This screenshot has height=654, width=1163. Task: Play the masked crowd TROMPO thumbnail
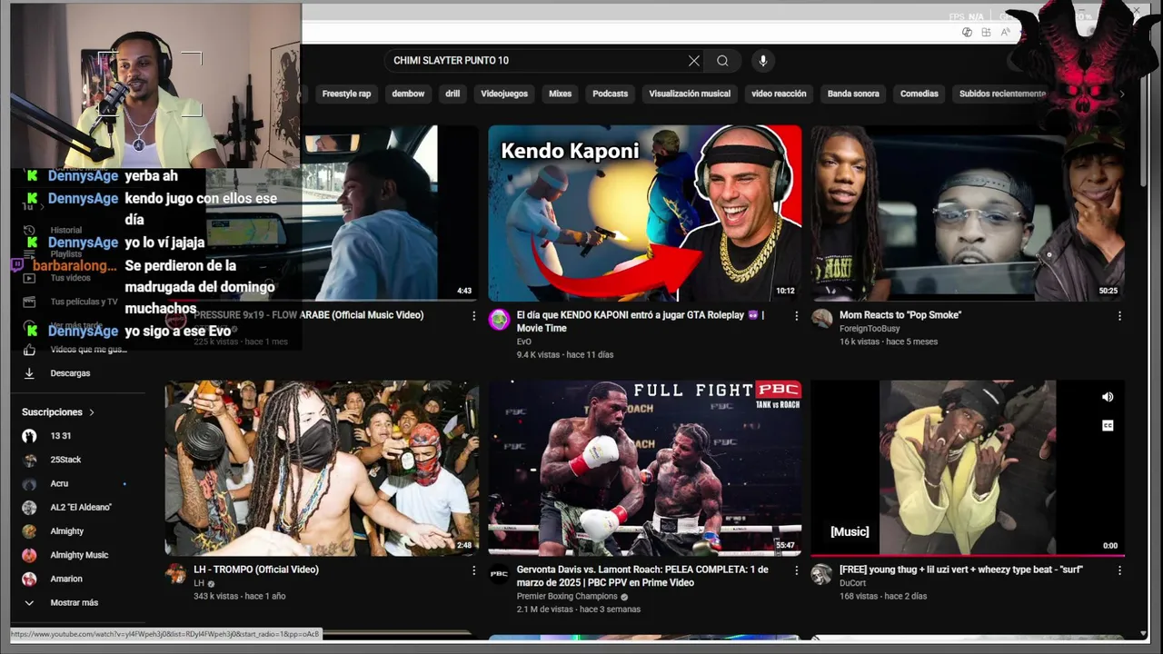(322, 468)
